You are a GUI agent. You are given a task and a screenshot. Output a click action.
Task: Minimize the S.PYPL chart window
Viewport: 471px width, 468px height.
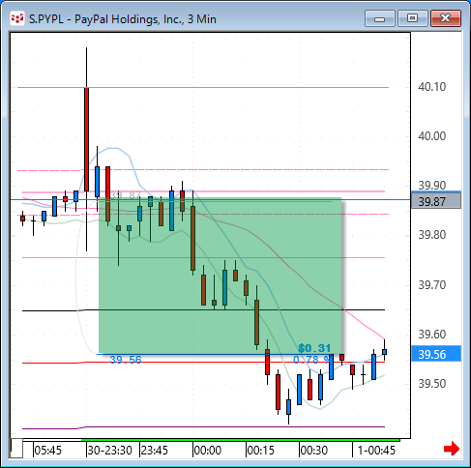point(380,18)
